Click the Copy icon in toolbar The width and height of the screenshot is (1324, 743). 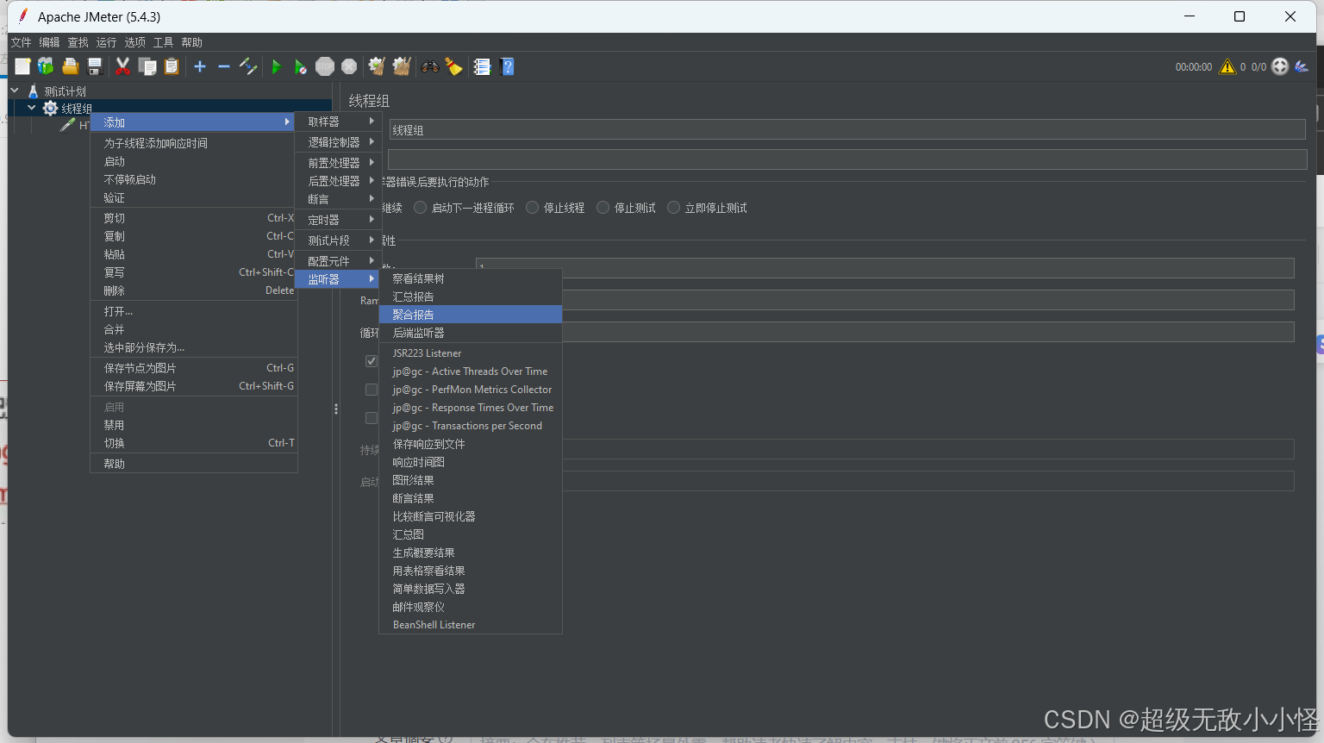pyautogui.click(x=147, y=66)
